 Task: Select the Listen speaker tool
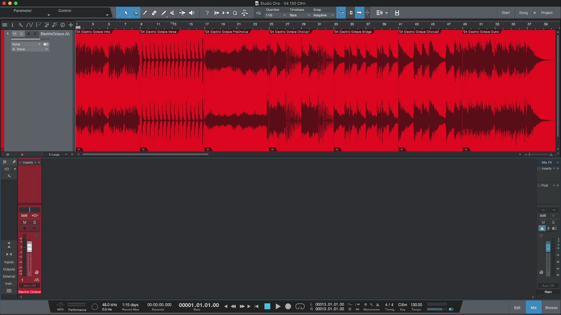tap(192, 13)
